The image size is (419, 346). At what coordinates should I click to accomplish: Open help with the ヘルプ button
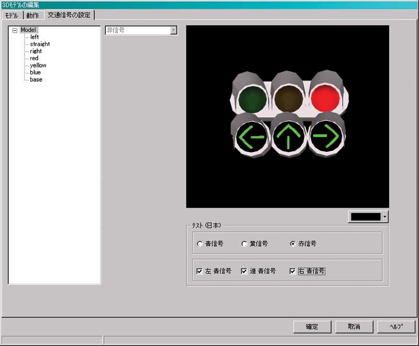click(396, 327)
